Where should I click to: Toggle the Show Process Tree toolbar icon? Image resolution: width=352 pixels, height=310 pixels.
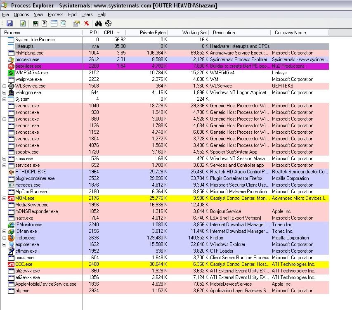tap(45, 24)
